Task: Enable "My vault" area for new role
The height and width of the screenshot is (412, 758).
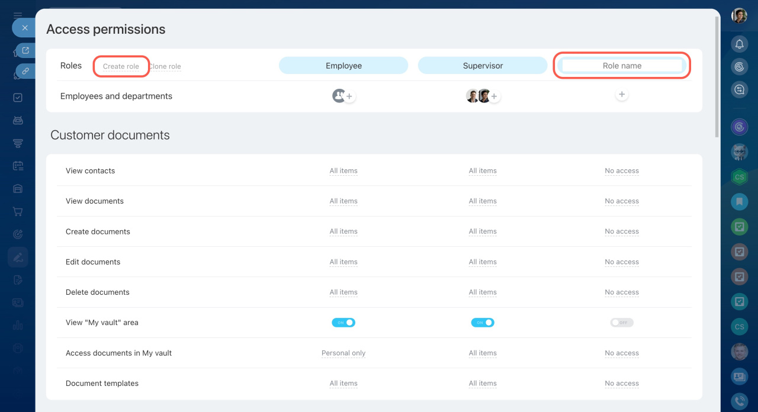Action: tap(622, 323)
